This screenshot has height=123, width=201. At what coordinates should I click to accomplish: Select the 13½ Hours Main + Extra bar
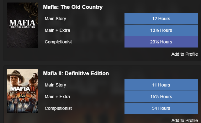tap(161, 30)
